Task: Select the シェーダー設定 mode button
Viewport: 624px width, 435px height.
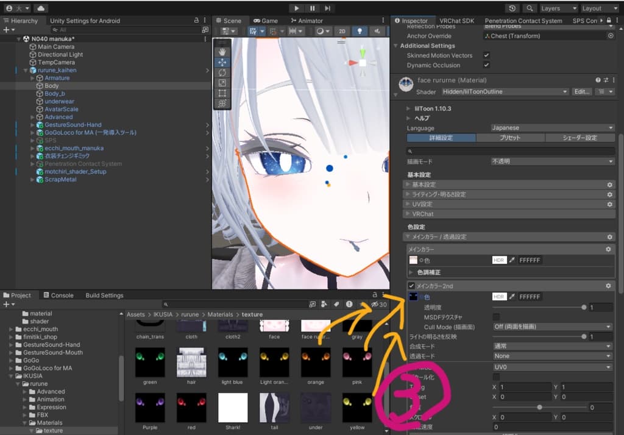Action: click(580, 138)
